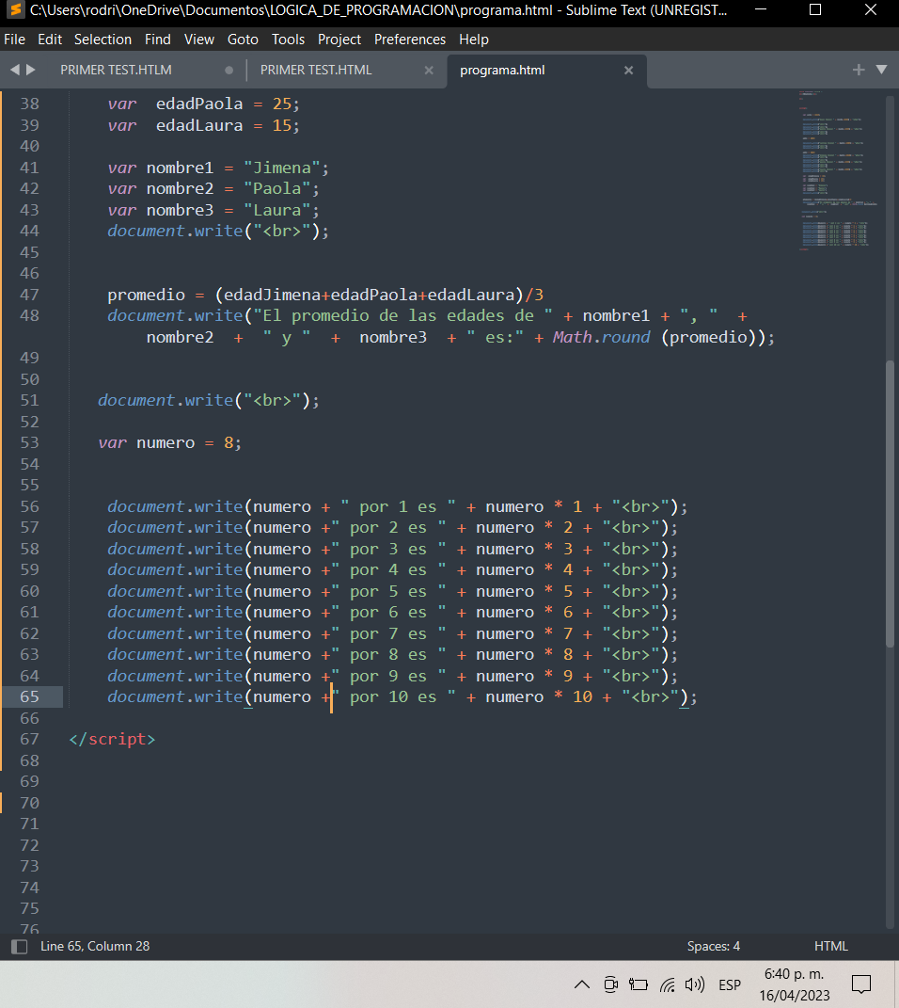Click on "Jimena" string on line 41

(x=282, y=168)
